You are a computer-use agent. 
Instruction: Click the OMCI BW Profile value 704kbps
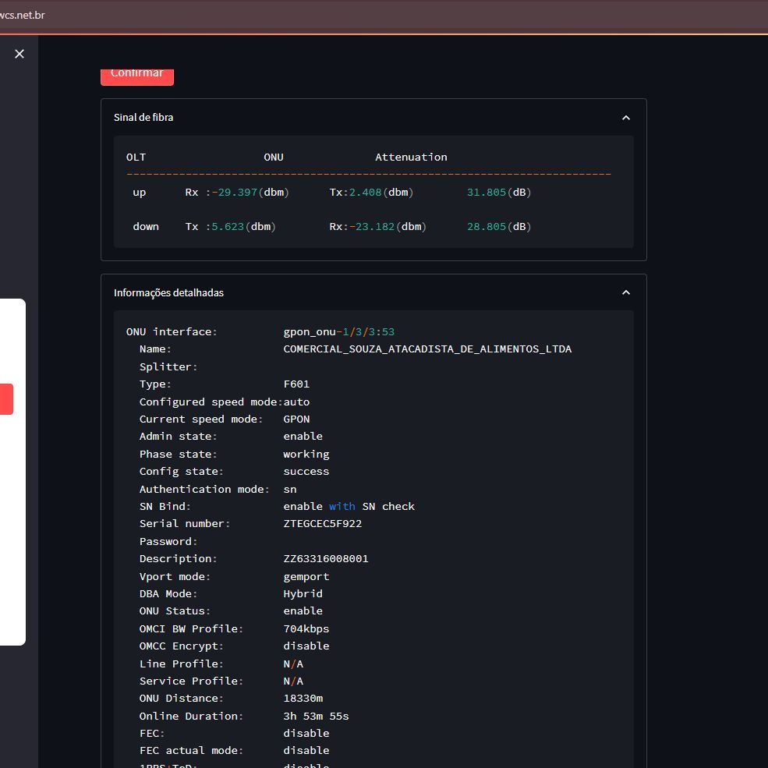306,628
